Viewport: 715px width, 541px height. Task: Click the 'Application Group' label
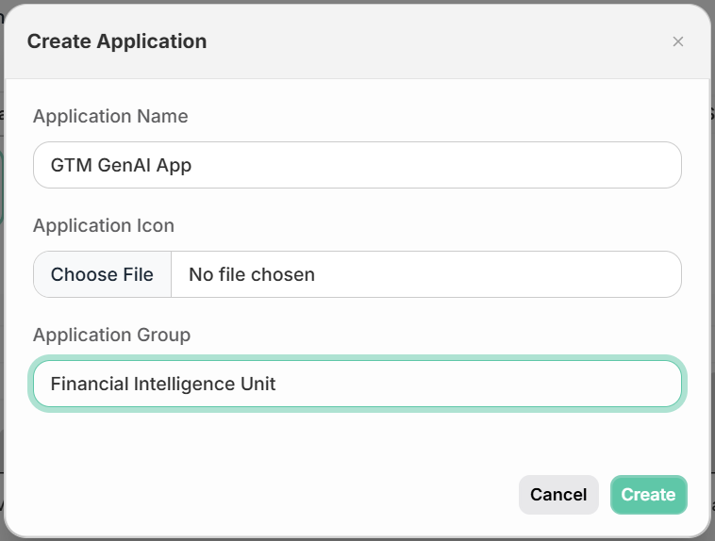(x=111, y=335)
